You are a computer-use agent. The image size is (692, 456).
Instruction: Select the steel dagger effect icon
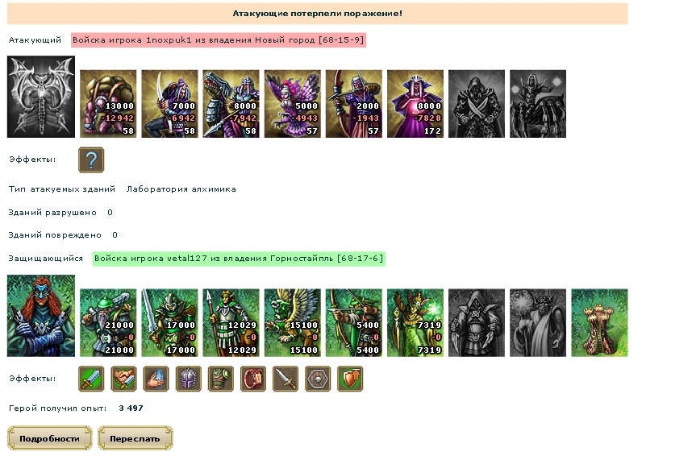pos(285,379)
